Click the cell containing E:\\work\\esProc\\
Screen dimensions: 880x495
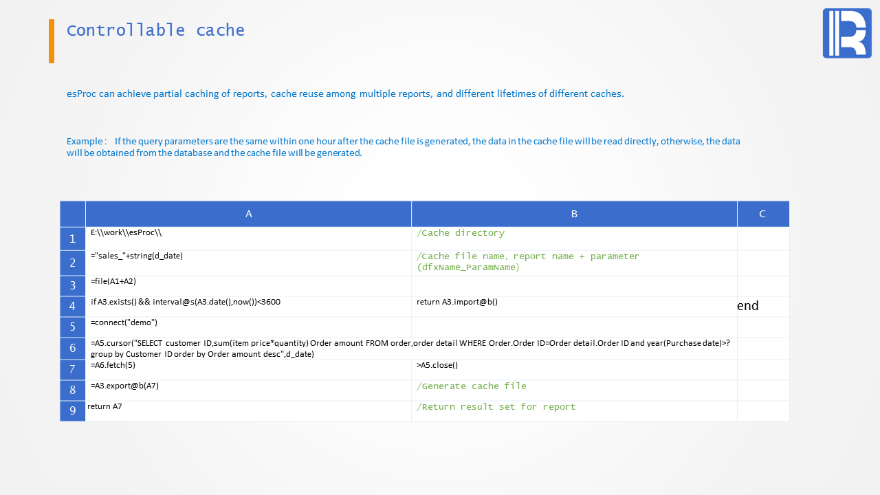click(x=248, y=239)
